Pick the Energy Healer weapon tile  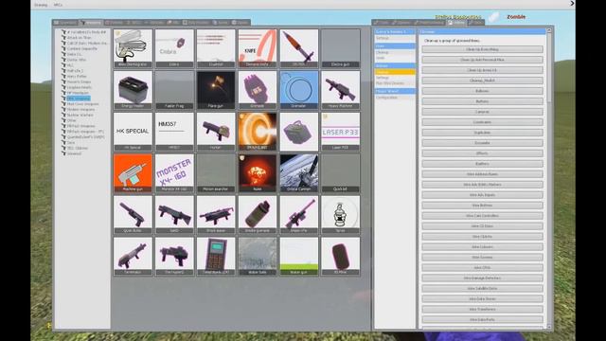coord(133,90)
